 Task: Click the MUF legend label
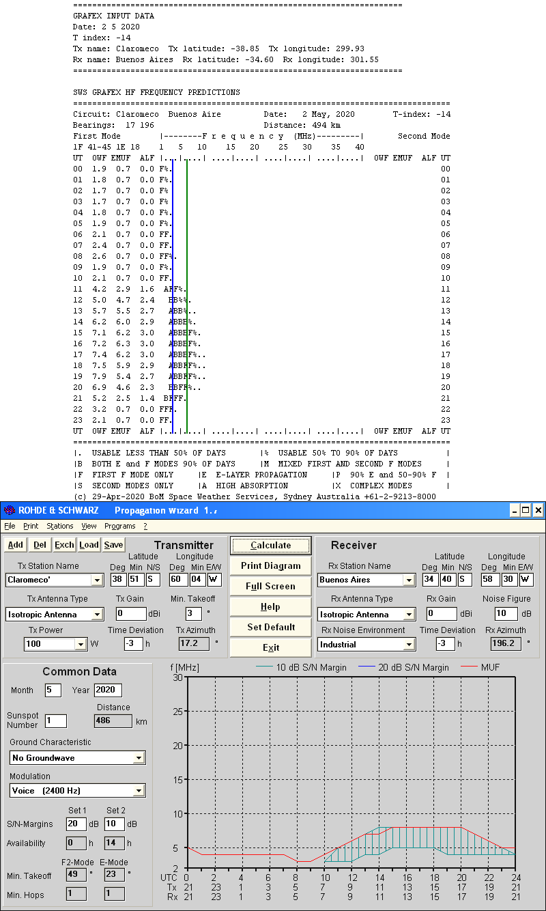[x=481, y=667]
